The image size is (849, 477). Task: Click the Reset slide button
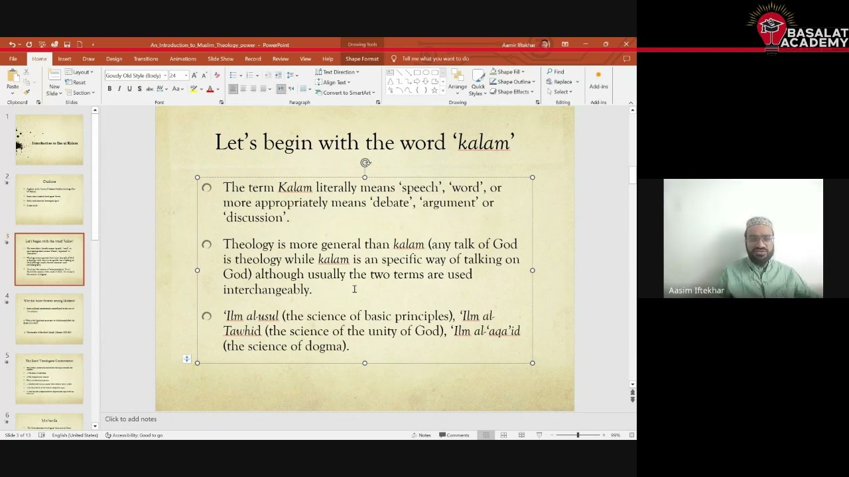[76, 82]
